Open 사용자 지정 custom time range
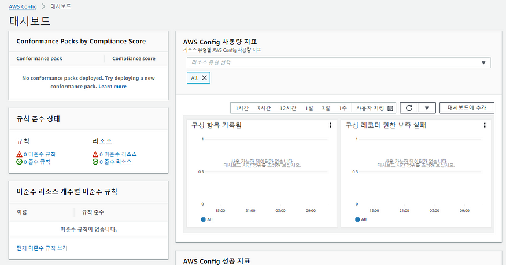 pyautogui.click(x=370, y=108)
